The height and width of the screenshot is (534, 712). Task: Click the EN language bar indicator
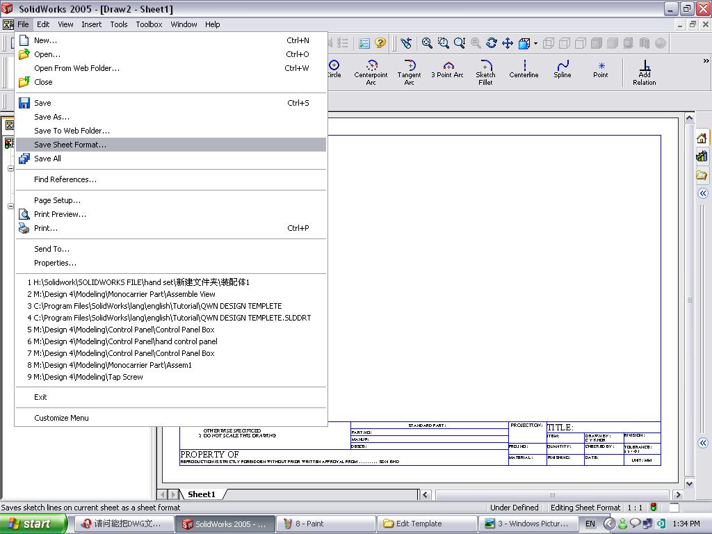(x=590, y=524)
